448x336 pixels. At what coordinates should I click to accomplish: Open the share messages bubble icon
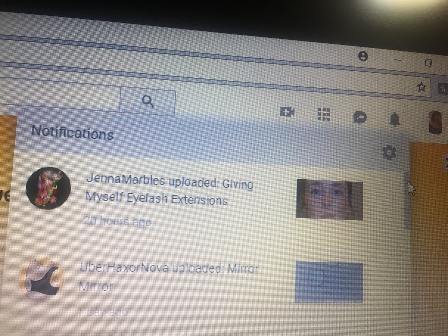(360, 118)
